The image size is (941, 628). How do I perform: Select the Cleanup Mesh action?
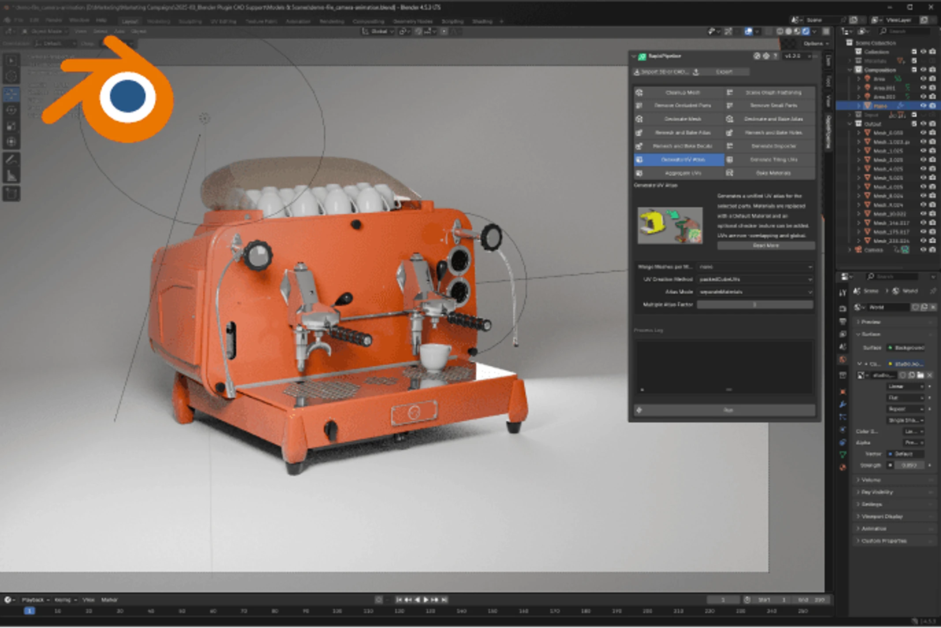[x=682, y=93]
